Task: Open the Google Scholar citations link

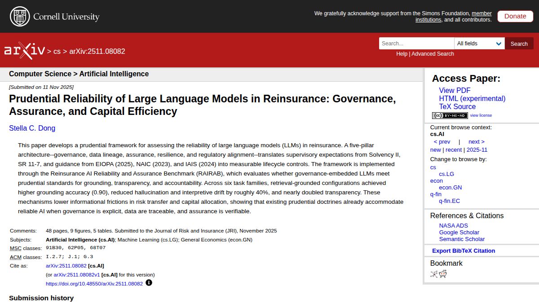Action: point(459,232)
